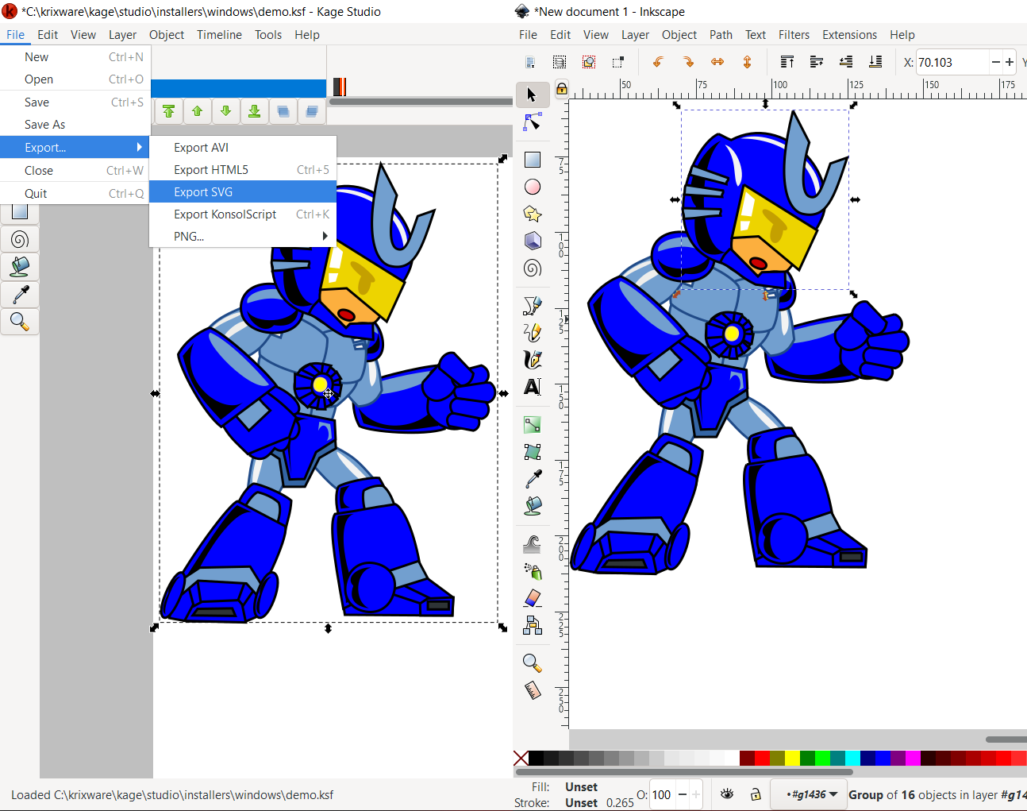
Task: Click the opacity field showing 100
Action: pyautogui.click(x=662, y=794)
